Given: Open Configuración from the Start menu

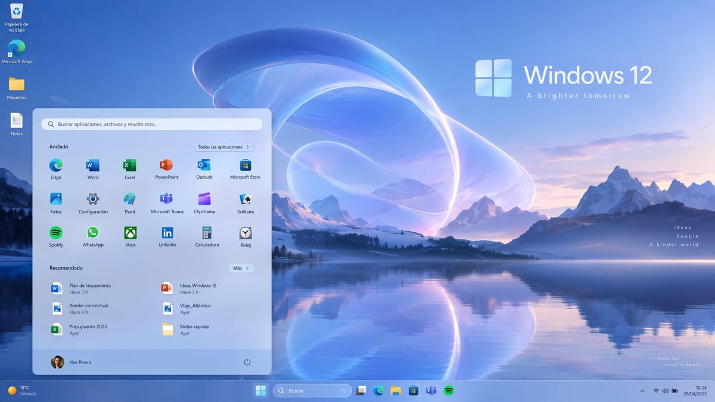Looking at the screenshot, I should coord(93,202).
